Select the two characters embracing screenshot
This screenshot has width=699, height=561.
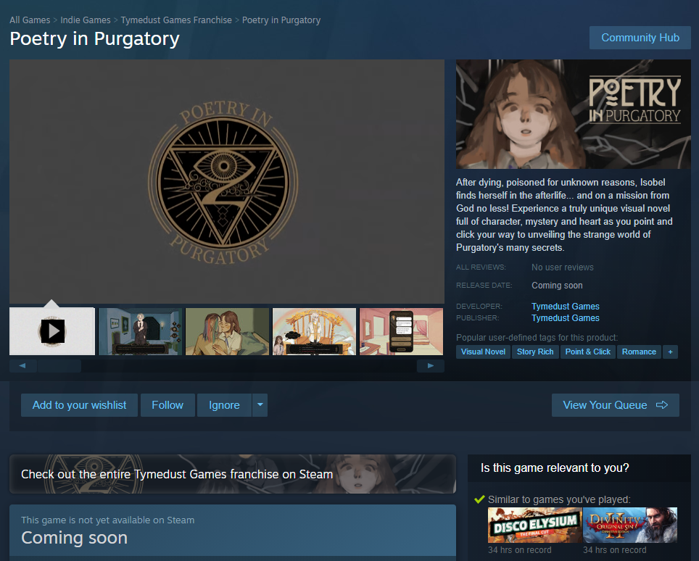coord(227,331)
